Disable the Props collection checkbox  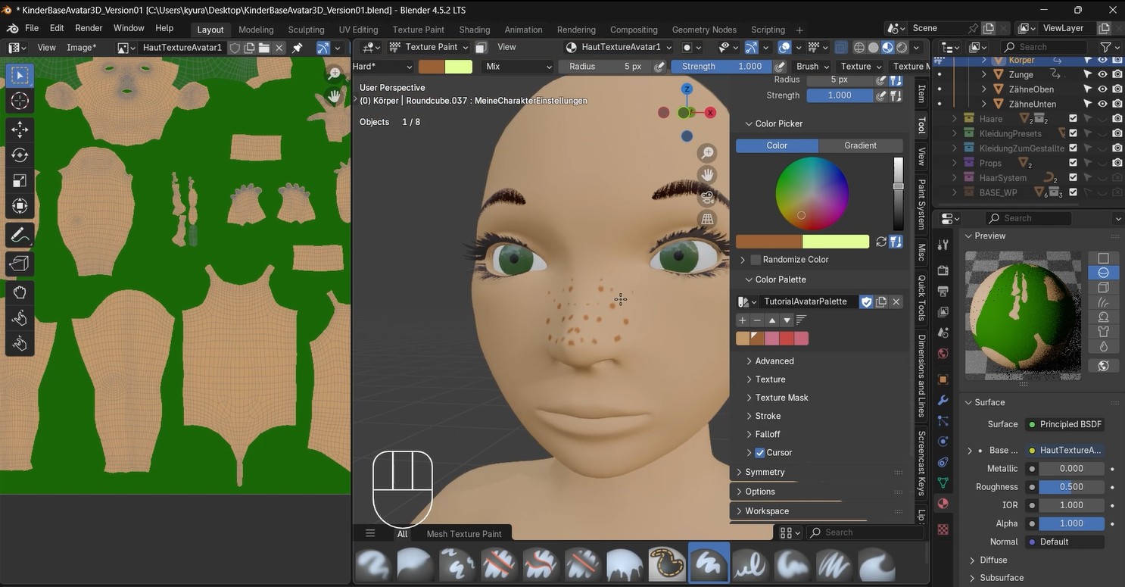point(1073,162)
